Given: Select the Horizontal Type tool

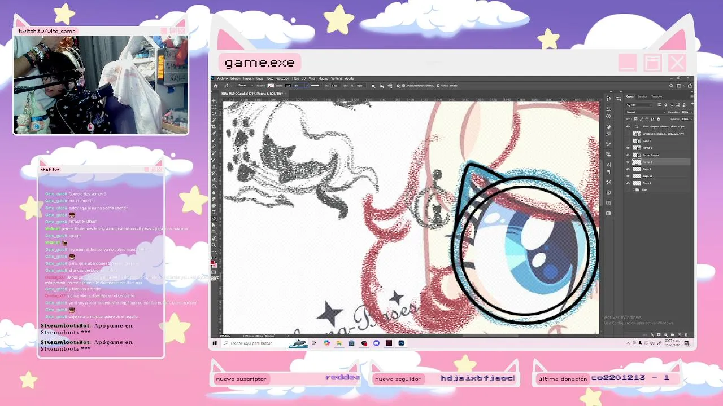Looking at the screenshot, I should (214, 213).
